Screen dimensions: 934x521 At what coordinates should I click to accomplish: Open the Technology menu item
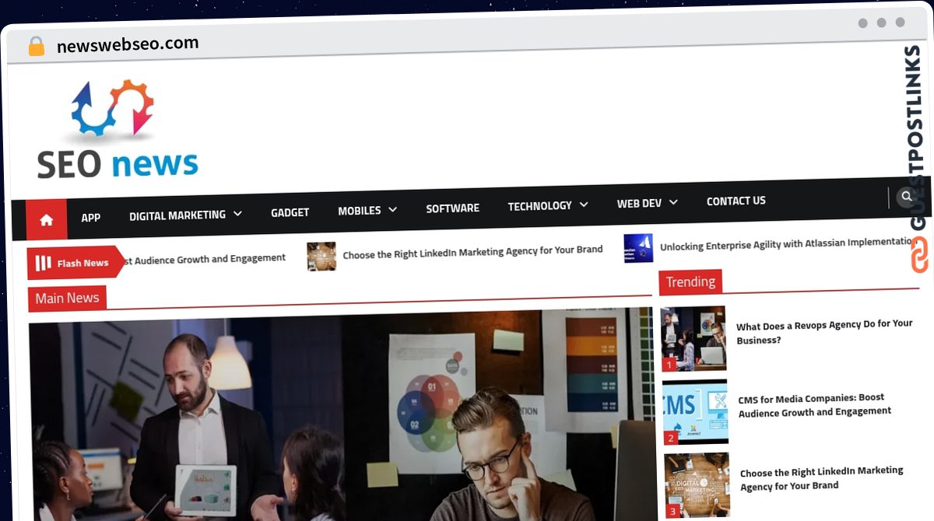pos(540,206)
